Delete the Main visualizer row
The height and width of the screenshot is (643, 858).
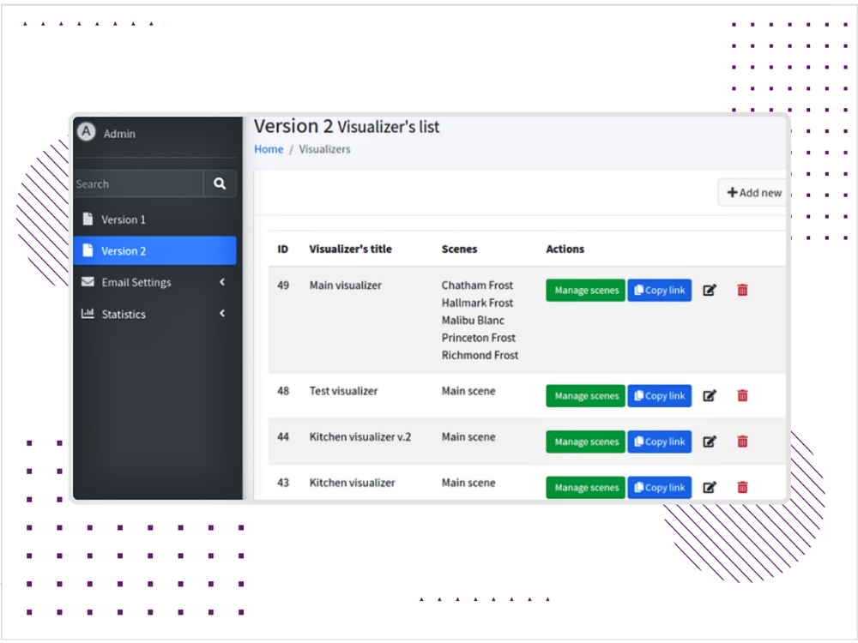point(742,291)
